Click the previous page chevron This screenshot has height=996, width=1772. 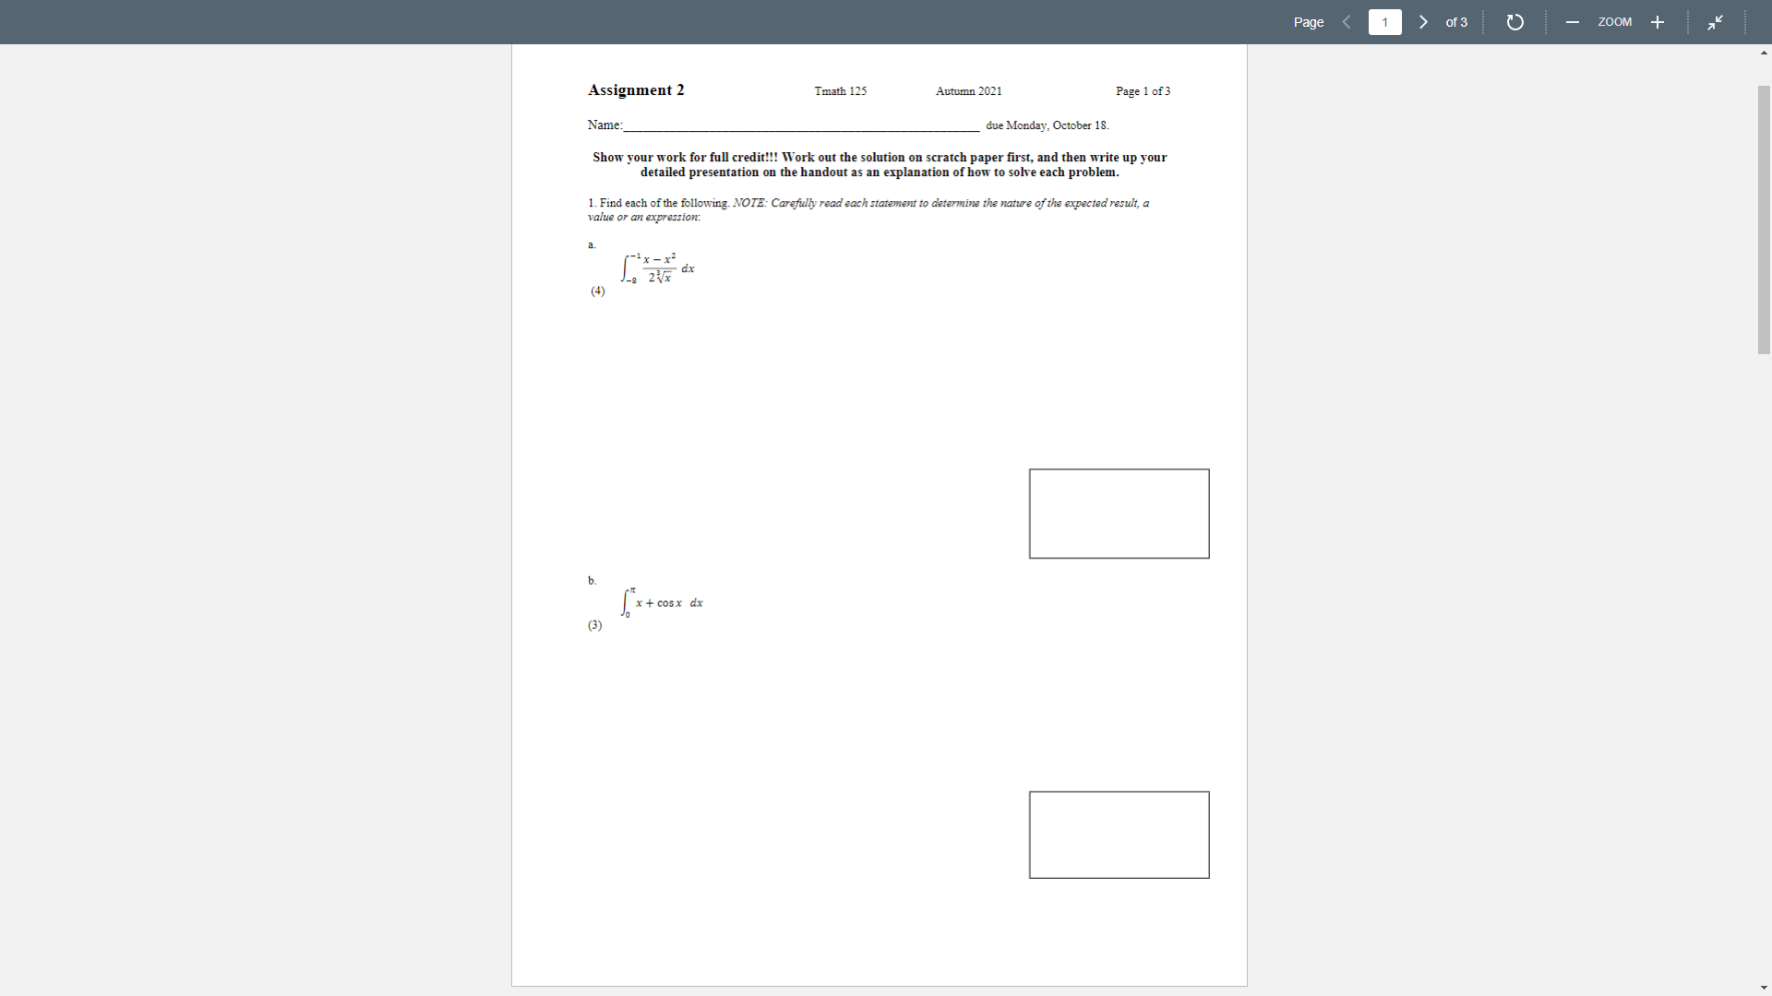[x=1346, y=21]
